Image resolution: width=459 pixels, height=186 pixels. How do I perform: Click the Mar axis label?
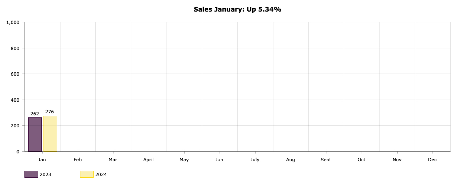pyautogui.click(x=113, y=160)
